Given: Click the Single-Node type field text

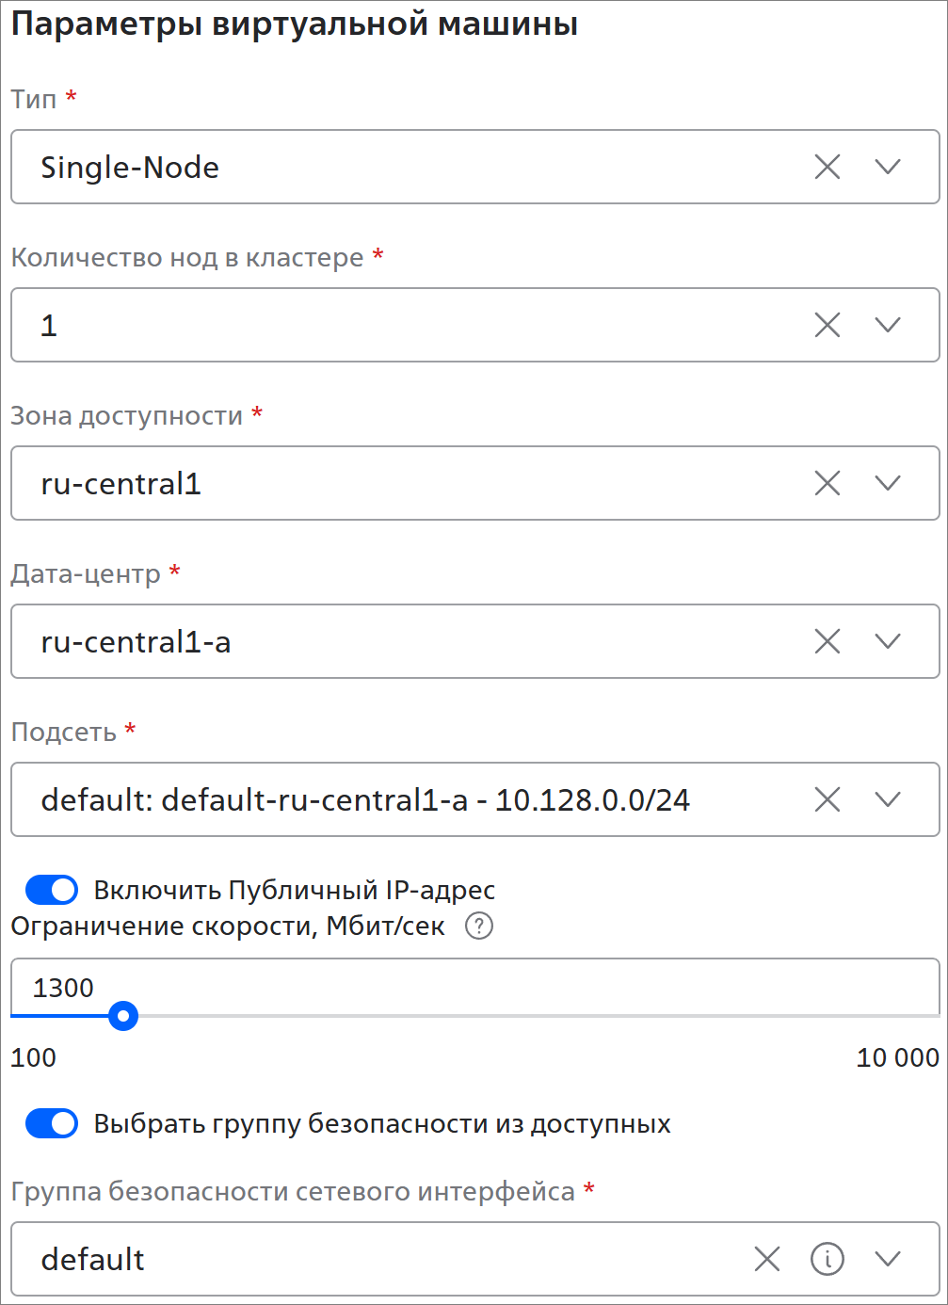Looking at the screenshot, I should click(x=130, y=168).
